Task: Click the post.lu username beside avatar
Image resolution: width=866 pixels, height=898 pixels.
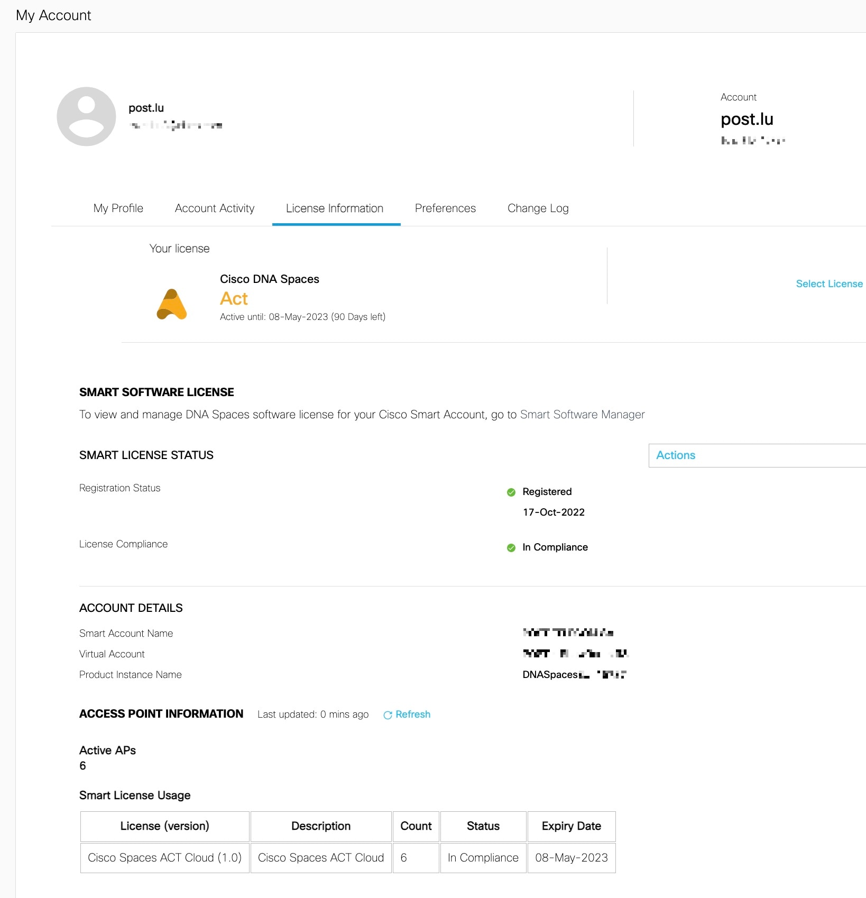Action: pyautogui.click(x=146, y=108)
